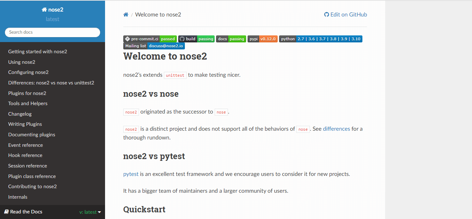Navigate to Hook reference page

tap(25, 155)
